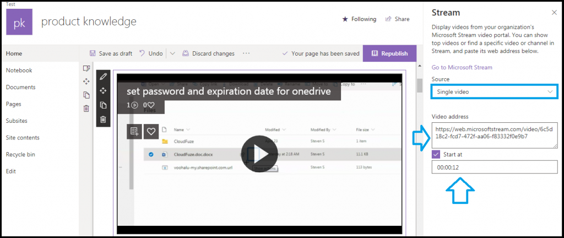Click the Share button text
Screen dimensions: 564x238
tap(402, 19)
